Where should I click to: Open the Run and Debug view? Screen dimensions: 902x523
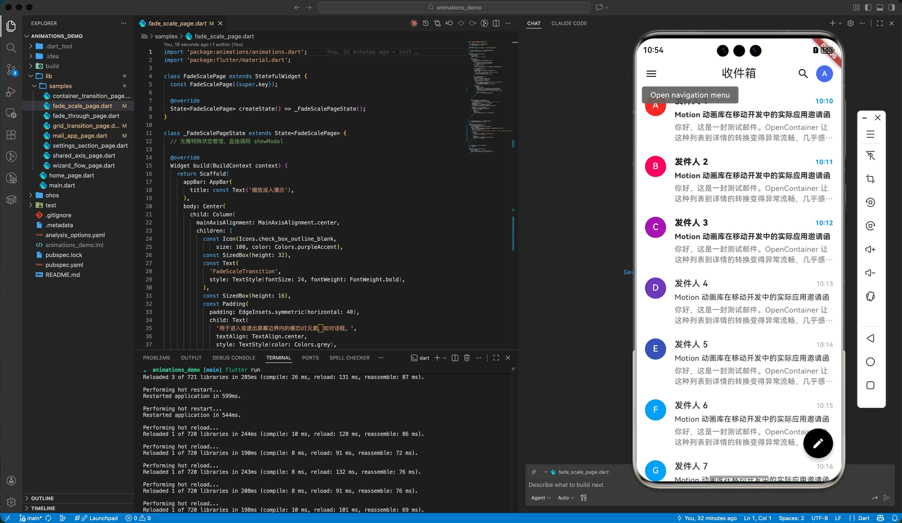pyautogui.click(x=11, y=92)
